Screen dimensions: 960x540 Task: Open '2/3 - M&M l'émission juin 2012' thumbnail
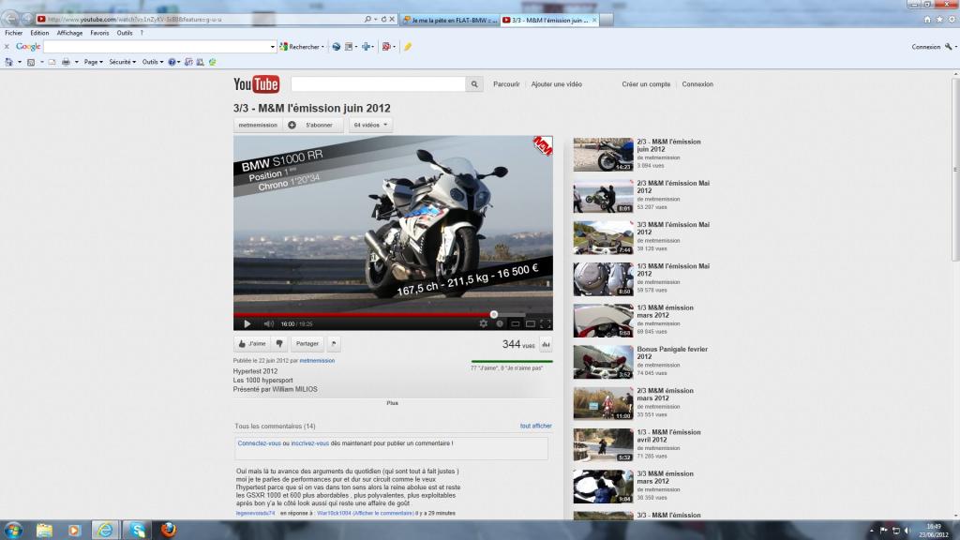click(x=603, y=155)
